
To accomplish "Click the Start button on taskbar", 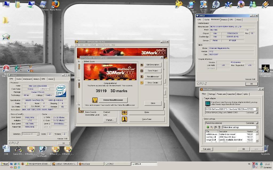I will point(5,164).
